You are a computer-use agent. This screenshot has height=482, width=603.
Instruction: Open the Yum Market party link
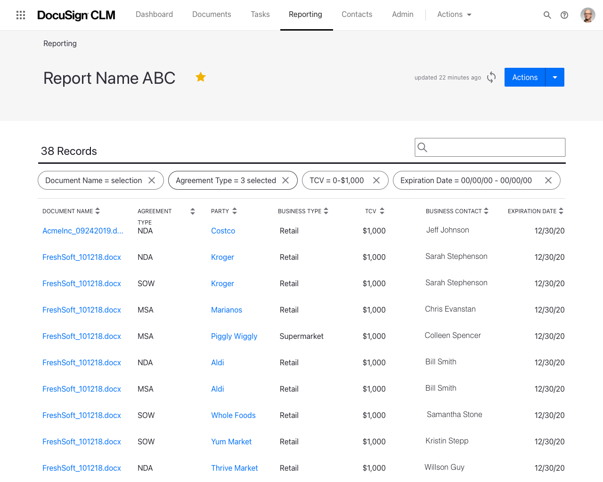pyautogui.click(x=231, y=442)
